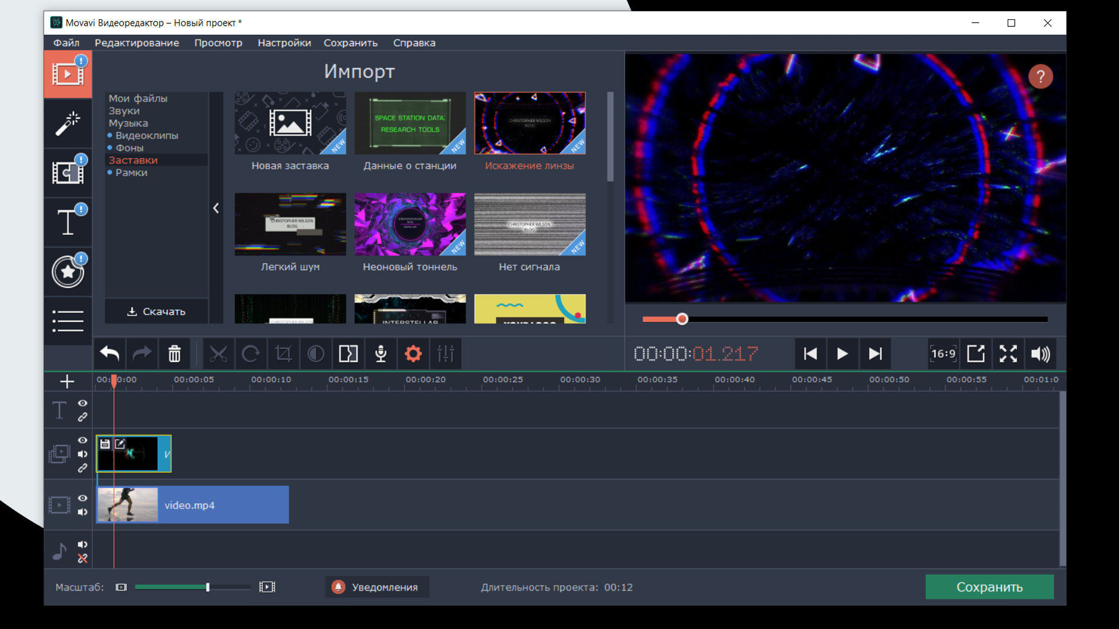Click the Split scissors tool
1119x629 pixels.
click(219, 354)
